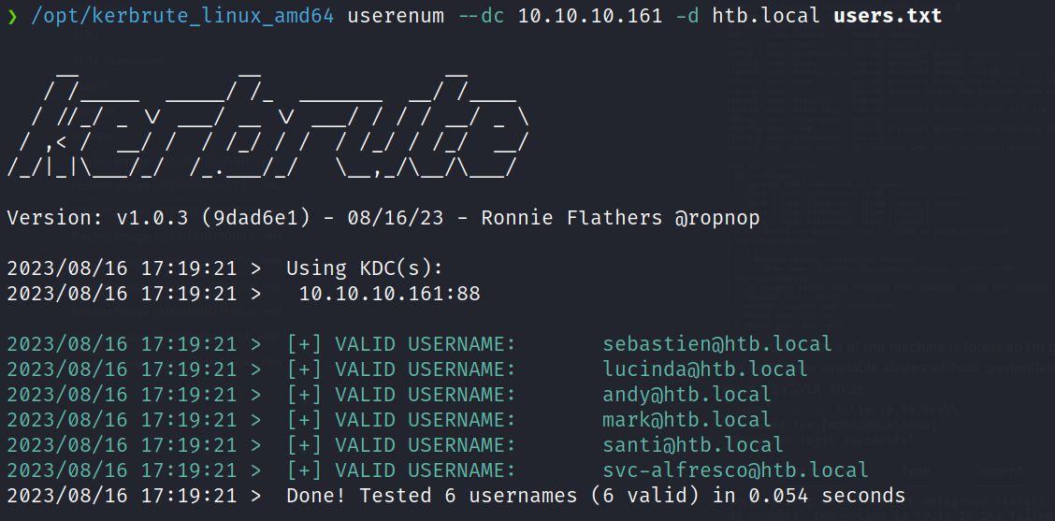Screen dimensions: 1055x521
Task: Click the svc-alfresco@htb.local username
Action: (735, 470)
